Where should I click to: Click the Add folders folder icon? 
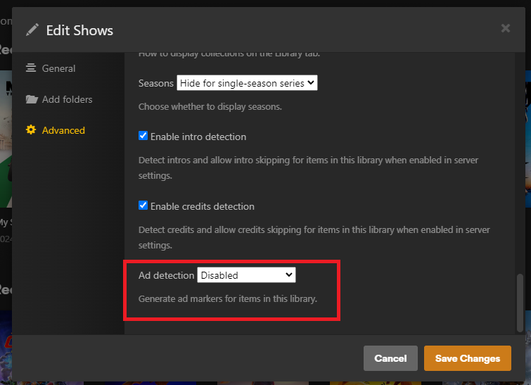(x=31, y=99)
